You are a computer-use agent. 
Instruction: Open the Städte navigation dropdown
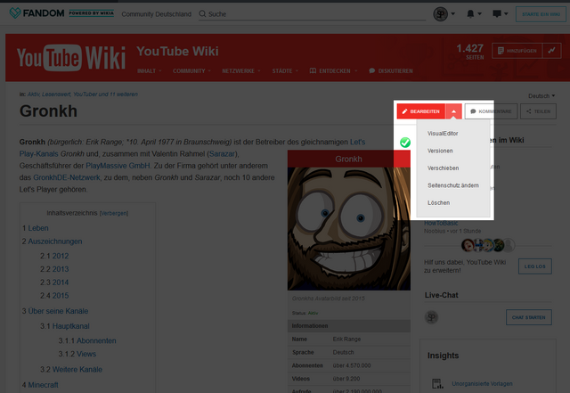[x=285, y=71]
